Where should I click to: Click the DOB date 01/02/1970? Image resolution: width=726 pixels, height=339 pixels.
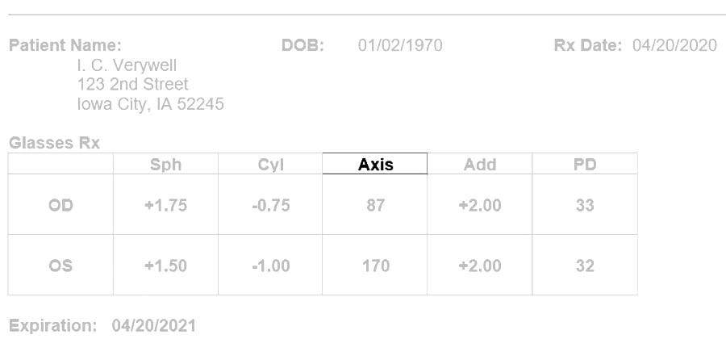(400, 45)
